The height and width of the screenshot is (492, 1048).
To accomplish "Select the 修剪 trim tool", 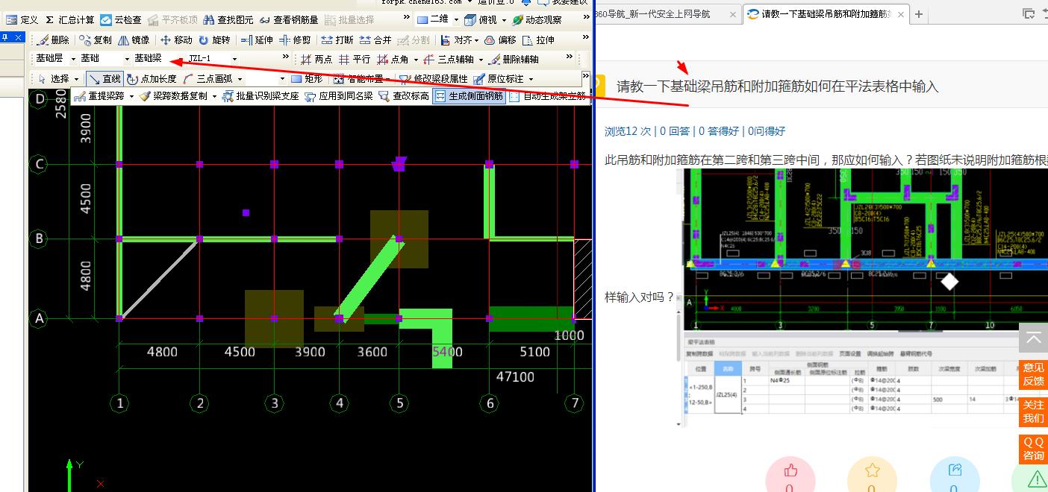I will (296, 40).
